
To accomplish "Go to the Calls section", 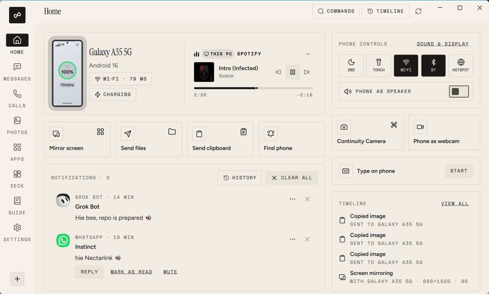I will (17, 99).
